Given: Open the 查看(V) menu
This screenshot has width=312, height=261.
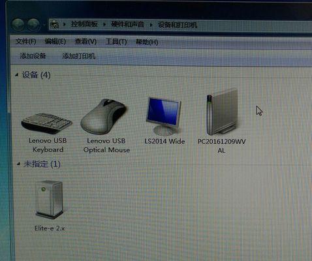Looking at the screenshot, I should (86, 41).
